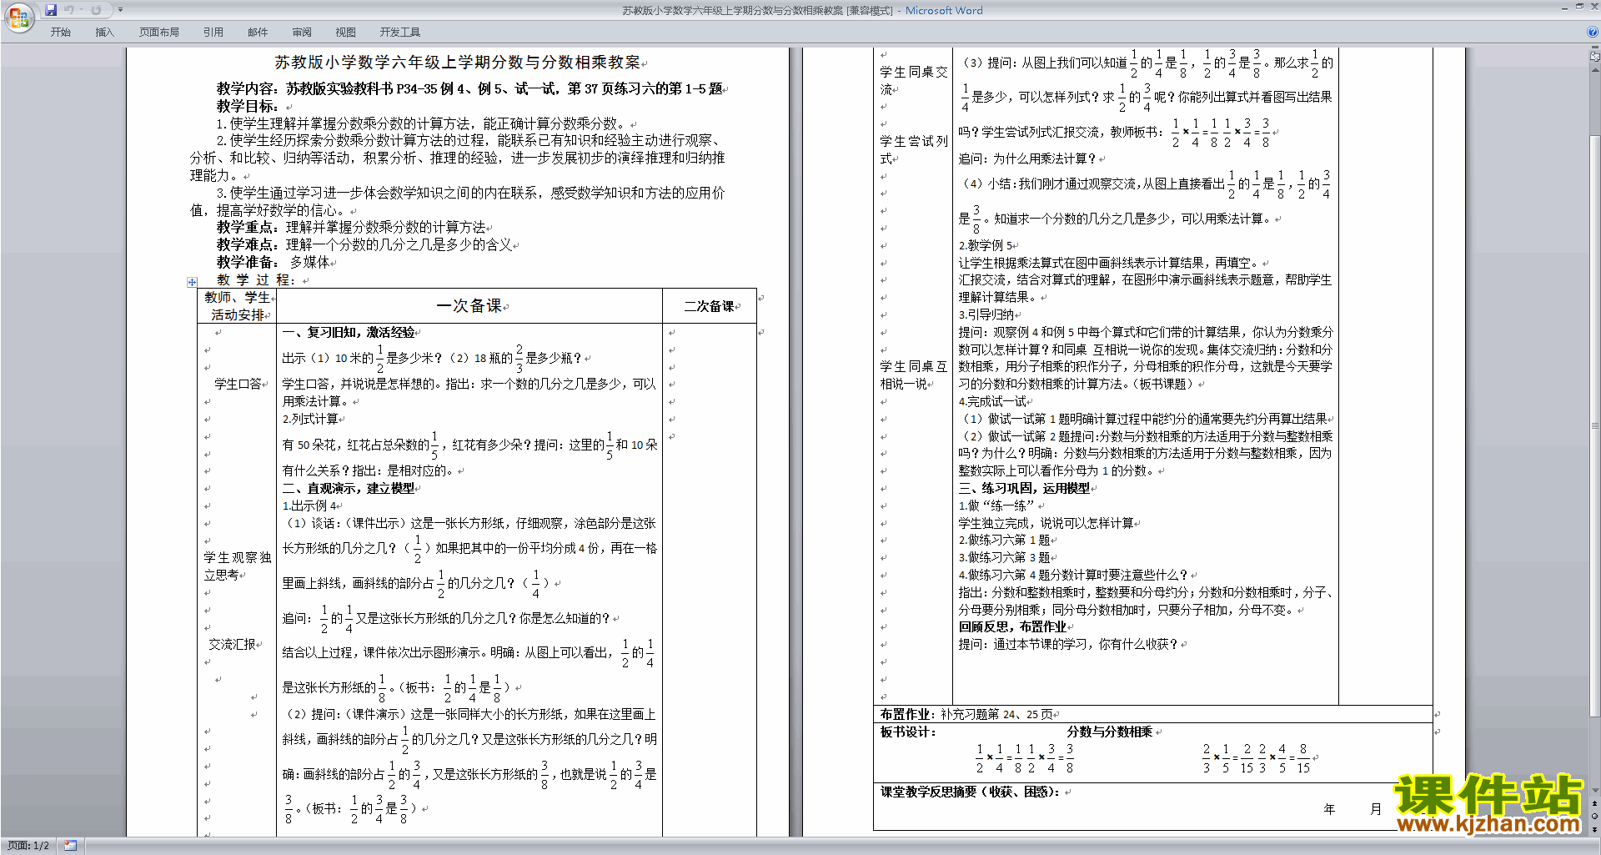Click the 页面: 1/2 status bar indicator
The image size is (1601, 855).
point(28,846)
